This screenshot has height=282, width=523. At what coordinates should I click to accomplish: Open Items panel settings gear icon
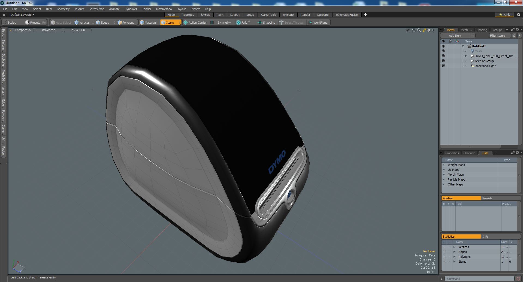[x=517, y=30]
